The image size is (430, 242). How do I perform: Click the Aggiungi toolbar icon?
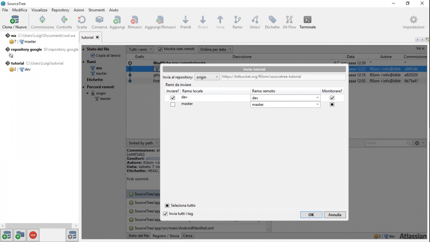pos(117,22)
